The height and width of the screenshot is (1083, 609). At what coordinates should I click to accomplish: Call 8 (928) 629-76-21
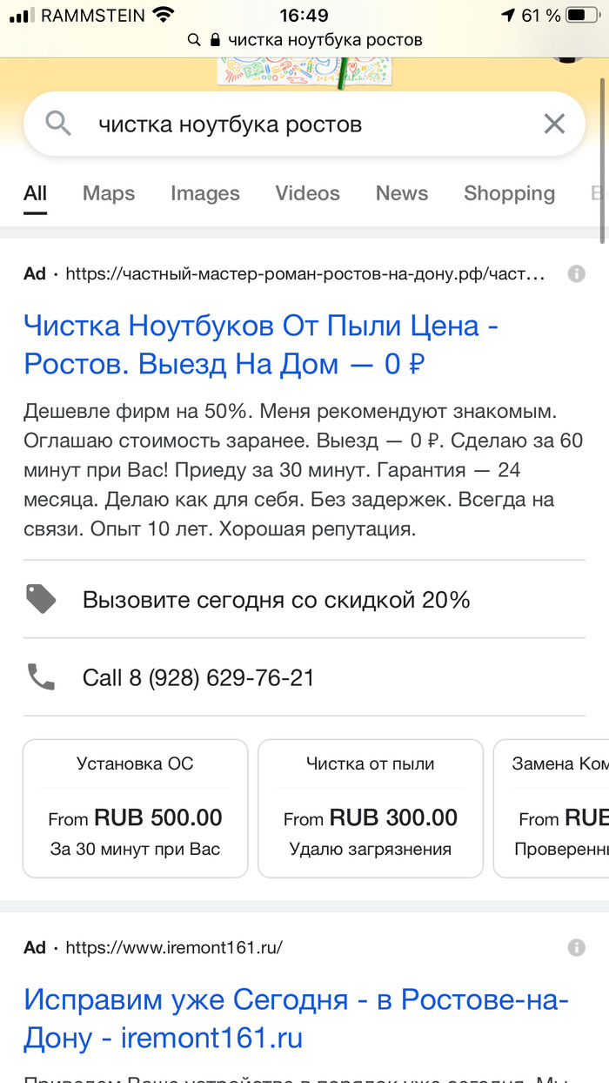pos(198,677)
